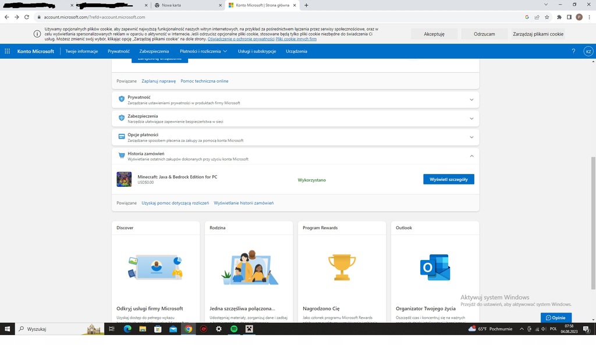Image resolution: width=596 pixels, height=345 pixels.
Task: Open the Chrome extensions puzzle icon
Action: pyautogui.click(x=559, y=17)
